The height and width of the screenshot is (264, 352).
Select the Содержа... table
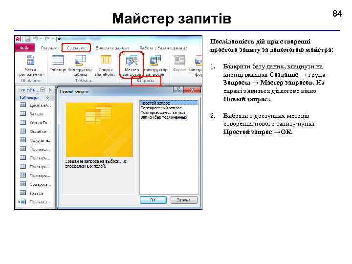(x=35, y=184)
